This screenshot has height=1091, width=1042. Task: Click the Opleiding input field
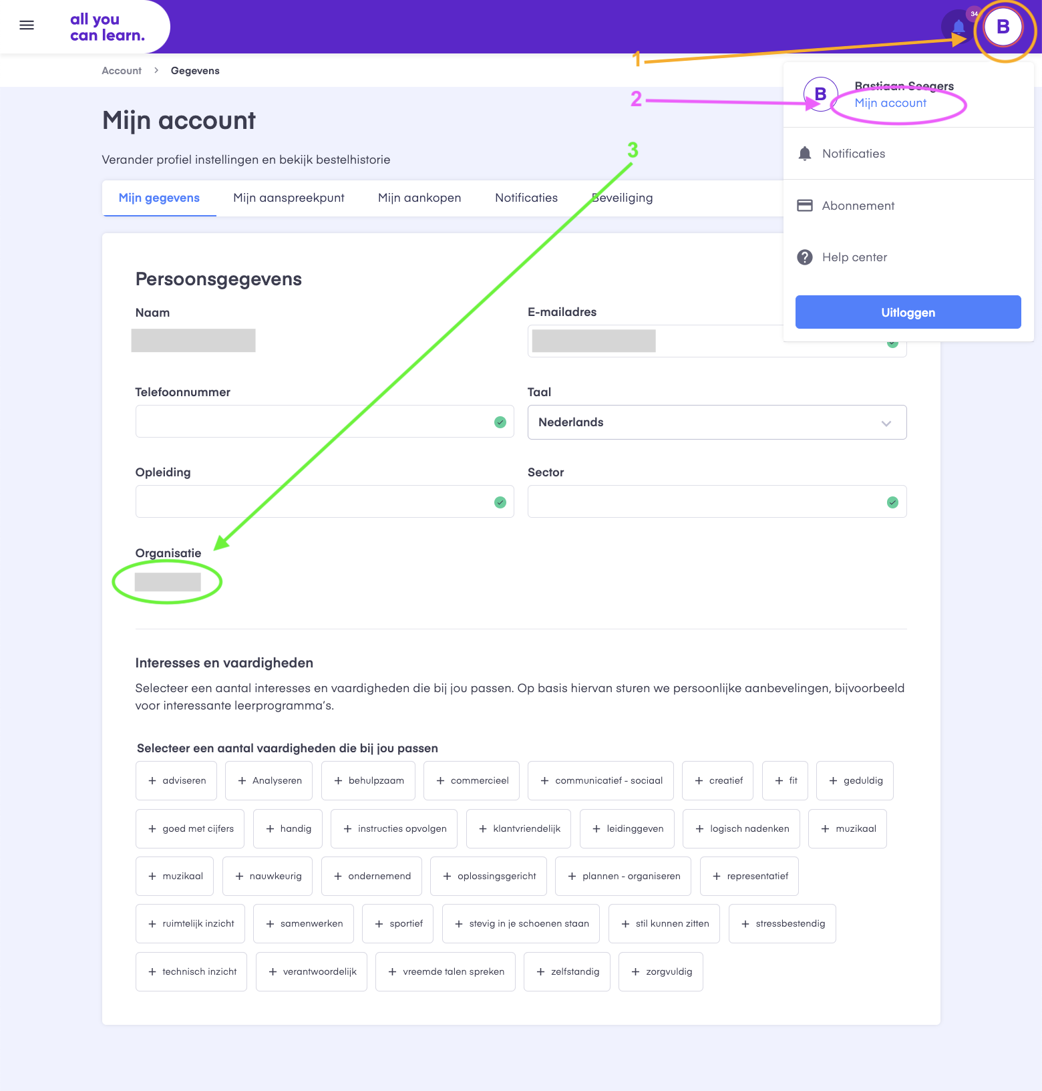[325, 502]
